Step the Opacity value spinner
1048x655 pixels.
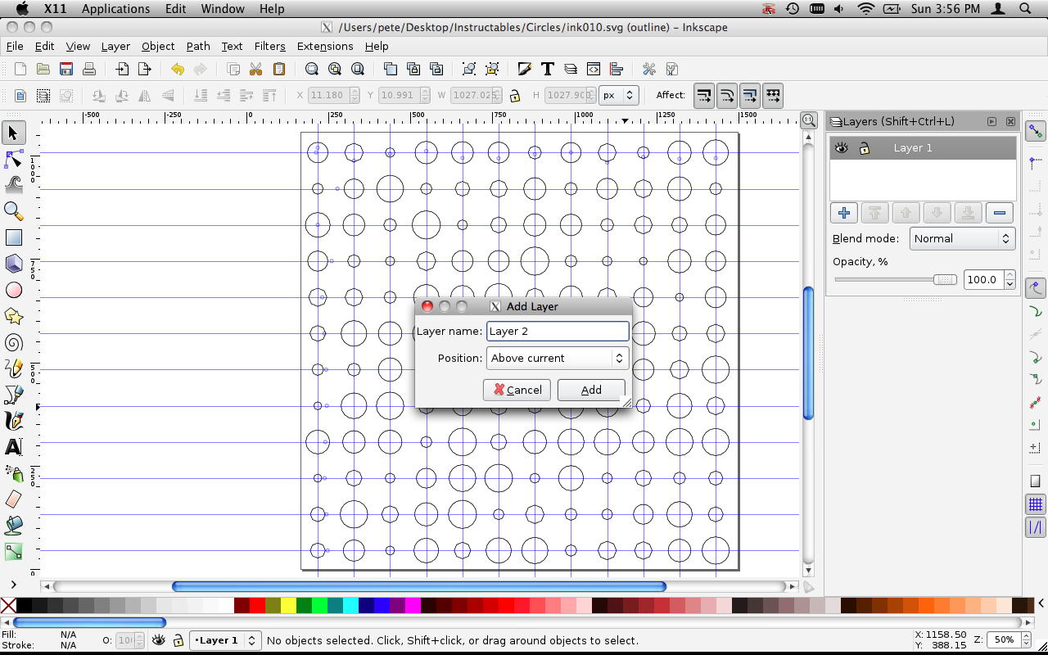[1010, 279]
